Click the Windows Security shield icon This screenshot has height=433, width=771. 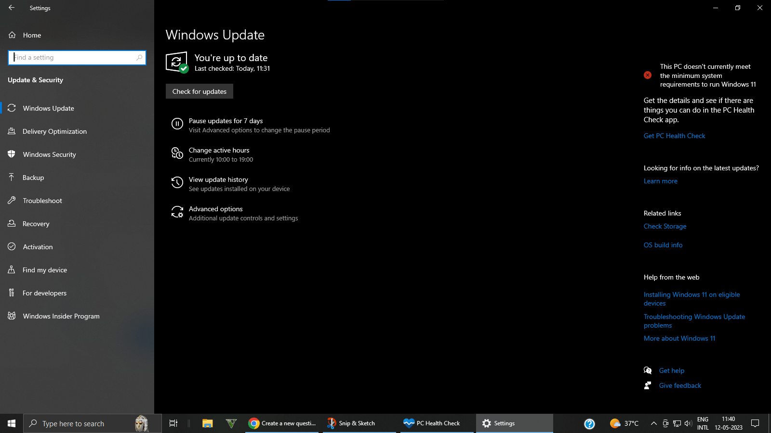point(12,154)
